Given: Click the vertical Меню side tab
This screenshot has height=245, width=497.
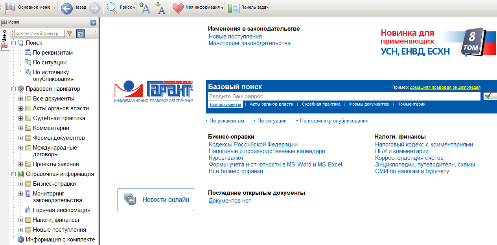Looking at the screenshot, I should tap(4, 38).
